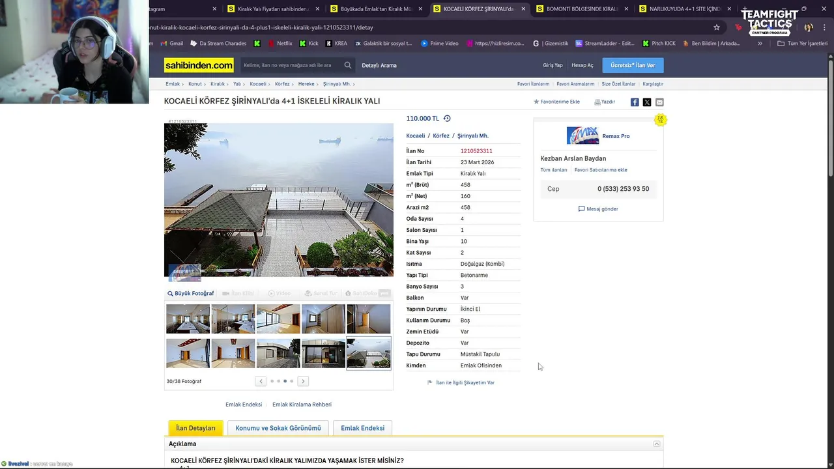The image size is (834, 469).
Task: Click the Şirinyalı Mh. location link under price
Action: click(x=472, y=136)
